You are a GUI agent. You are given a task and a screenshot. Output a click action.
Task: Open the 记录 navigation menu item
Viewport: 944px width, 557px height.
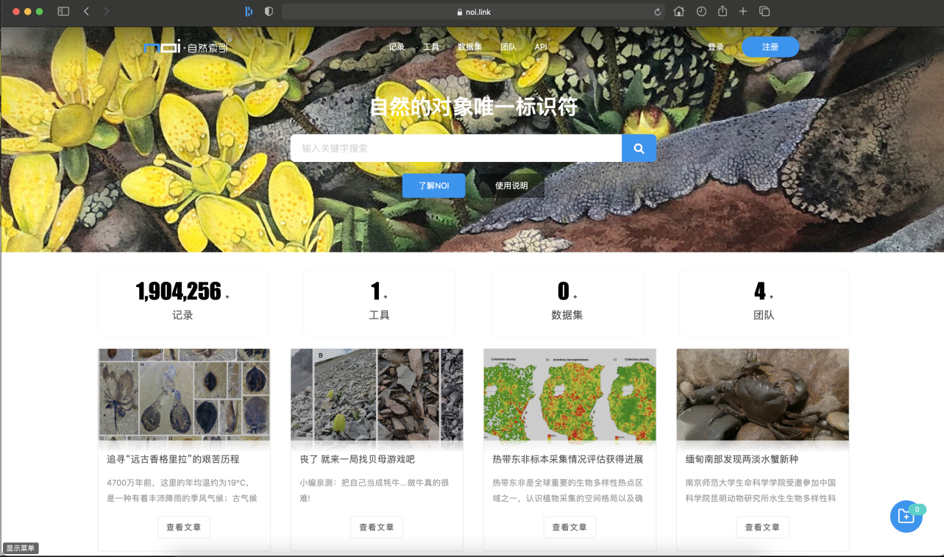click(397, 47)
